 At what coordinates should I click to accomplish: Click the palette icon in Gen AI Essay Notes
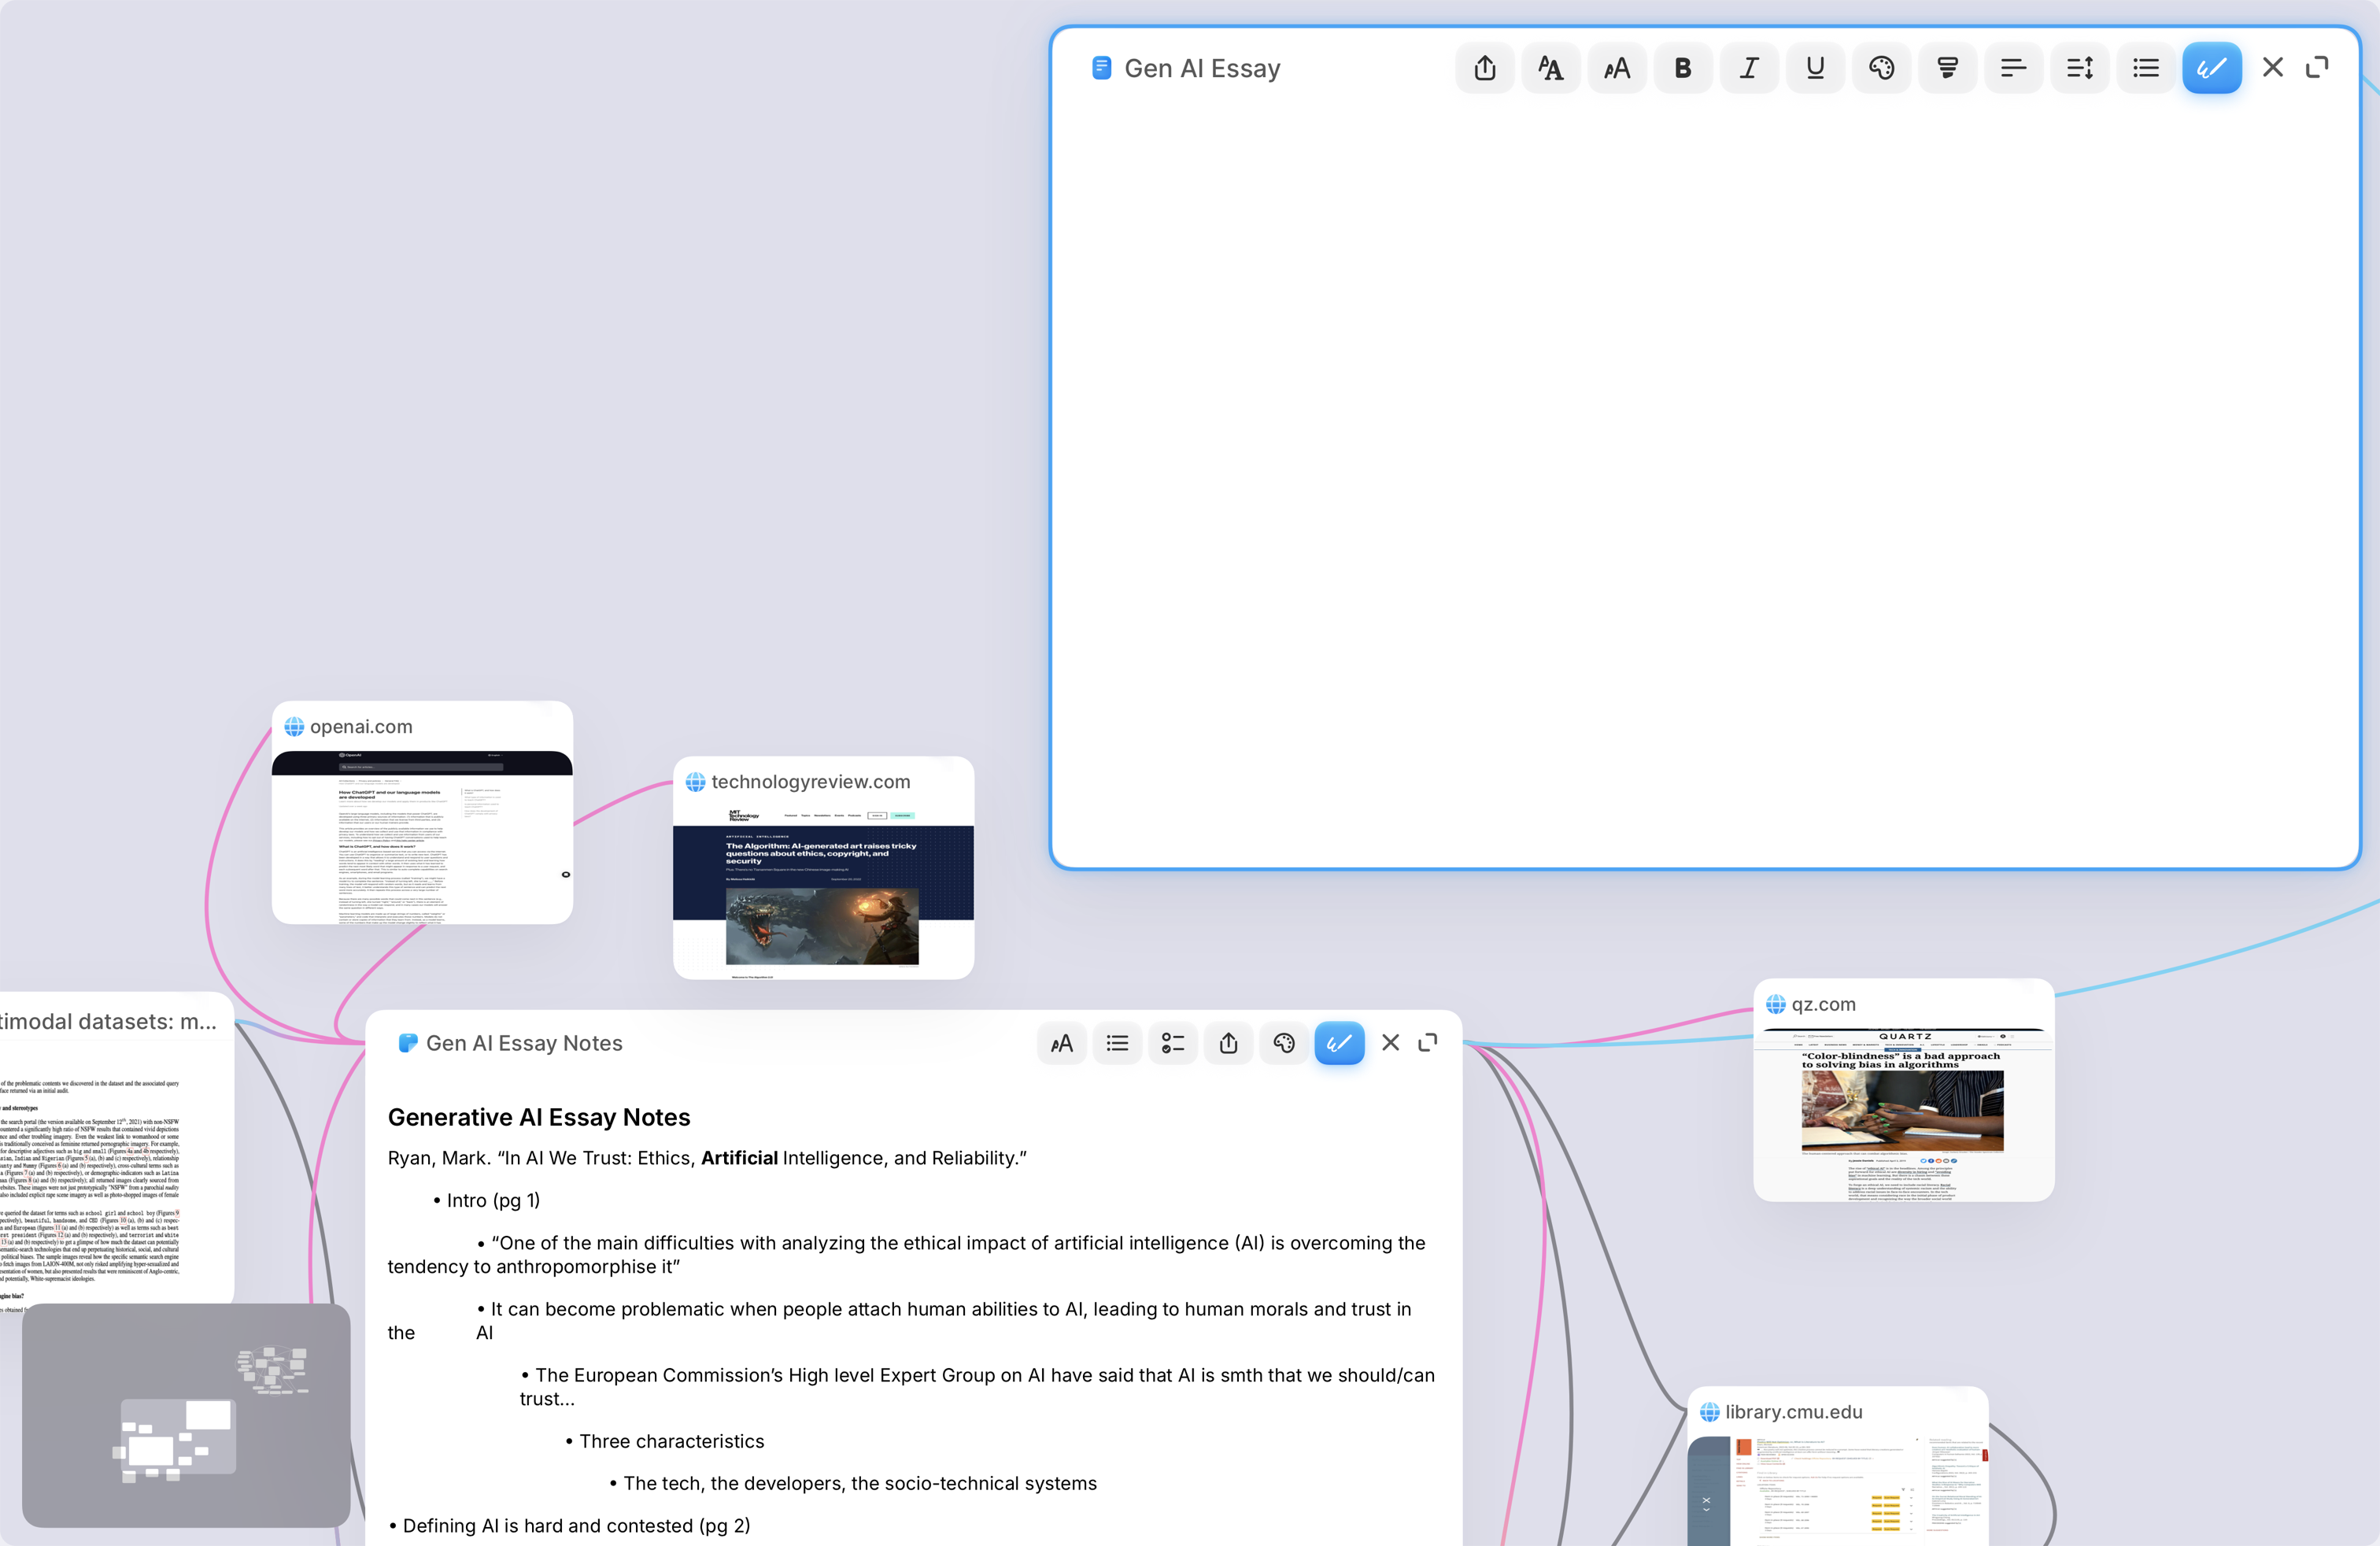(x=1284, y=1043)
